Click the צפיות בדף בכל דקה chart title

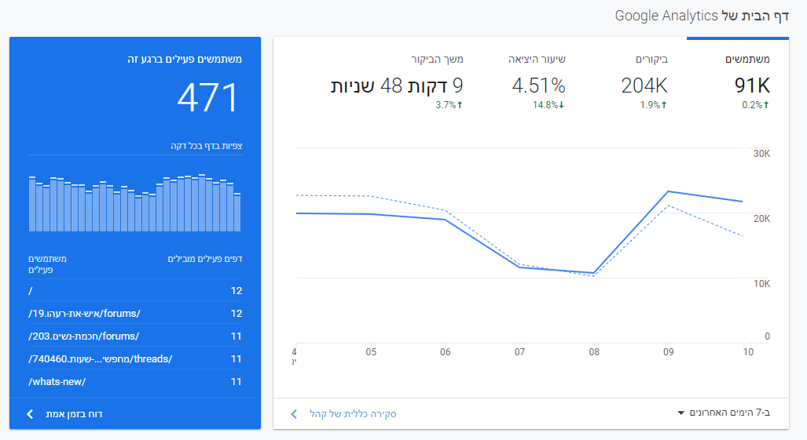[207, 146]
